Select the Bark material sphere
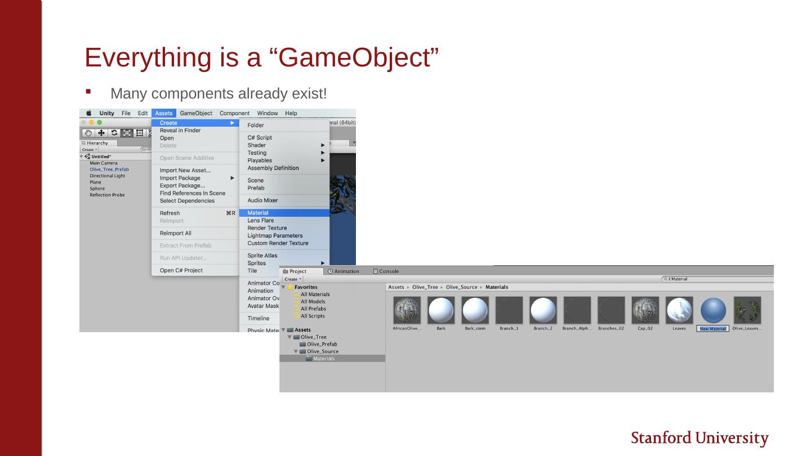This screenshot has height=456, width=811. (x=441, y=310)
